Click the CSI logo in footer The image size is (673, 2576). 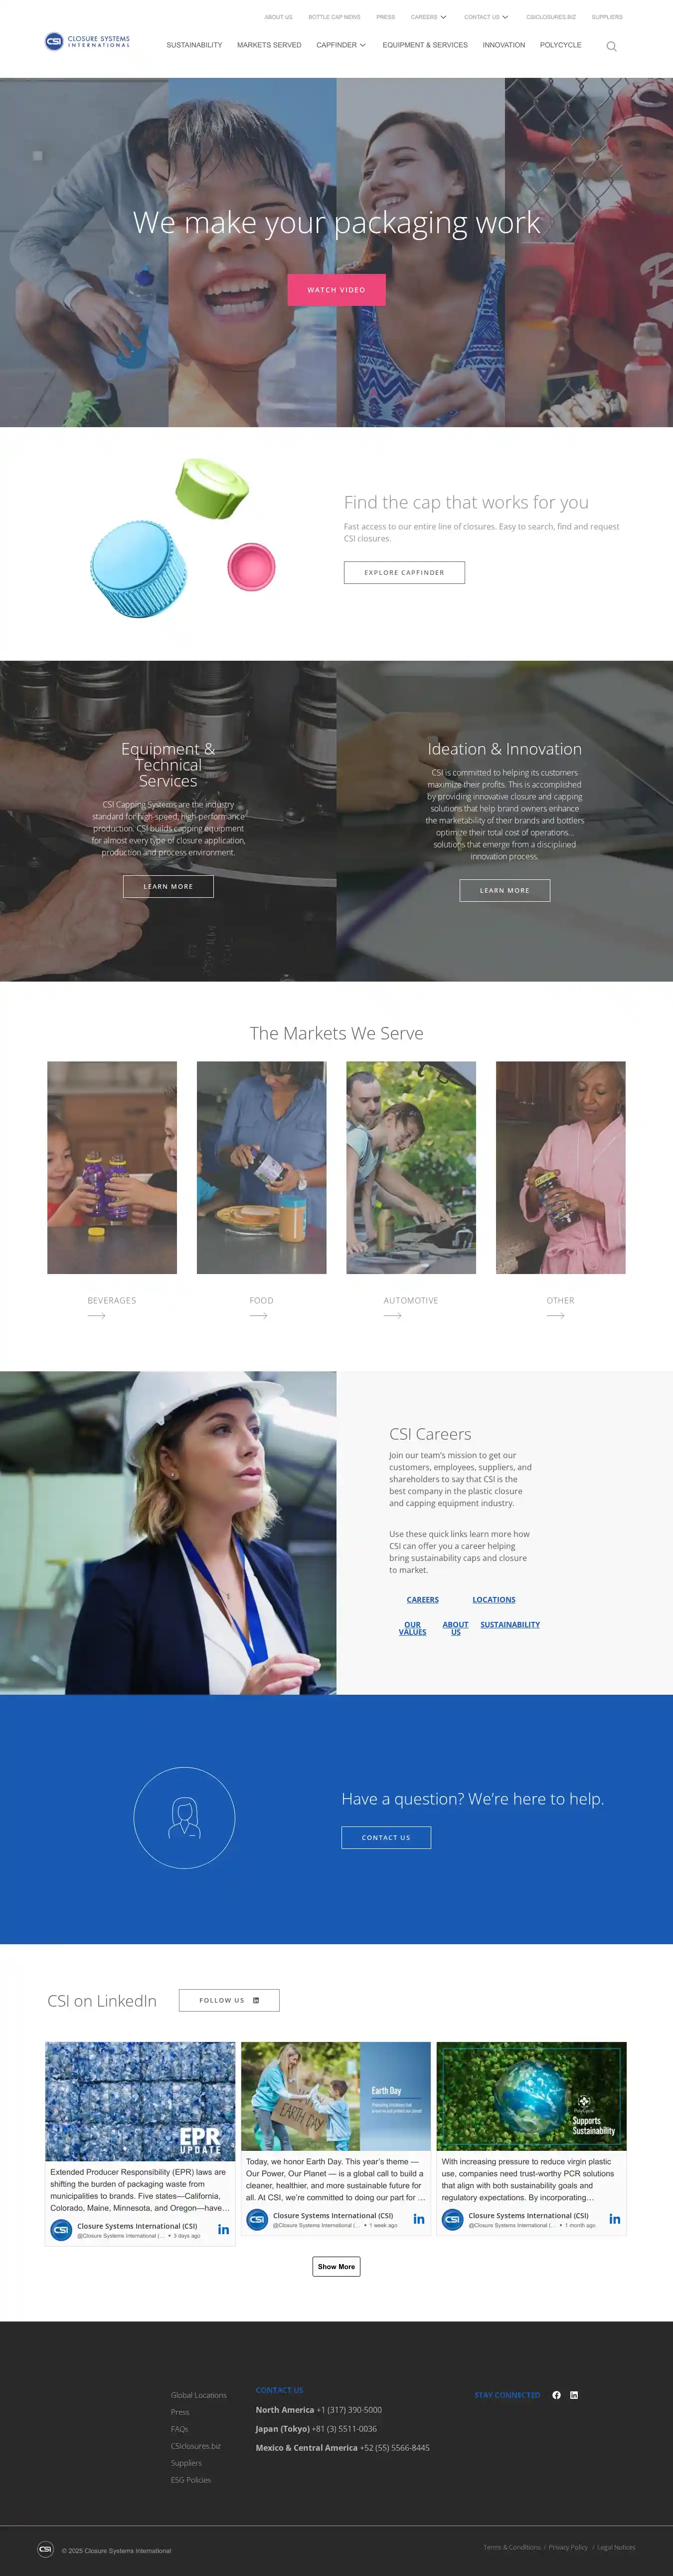(x=45, y=2549)
